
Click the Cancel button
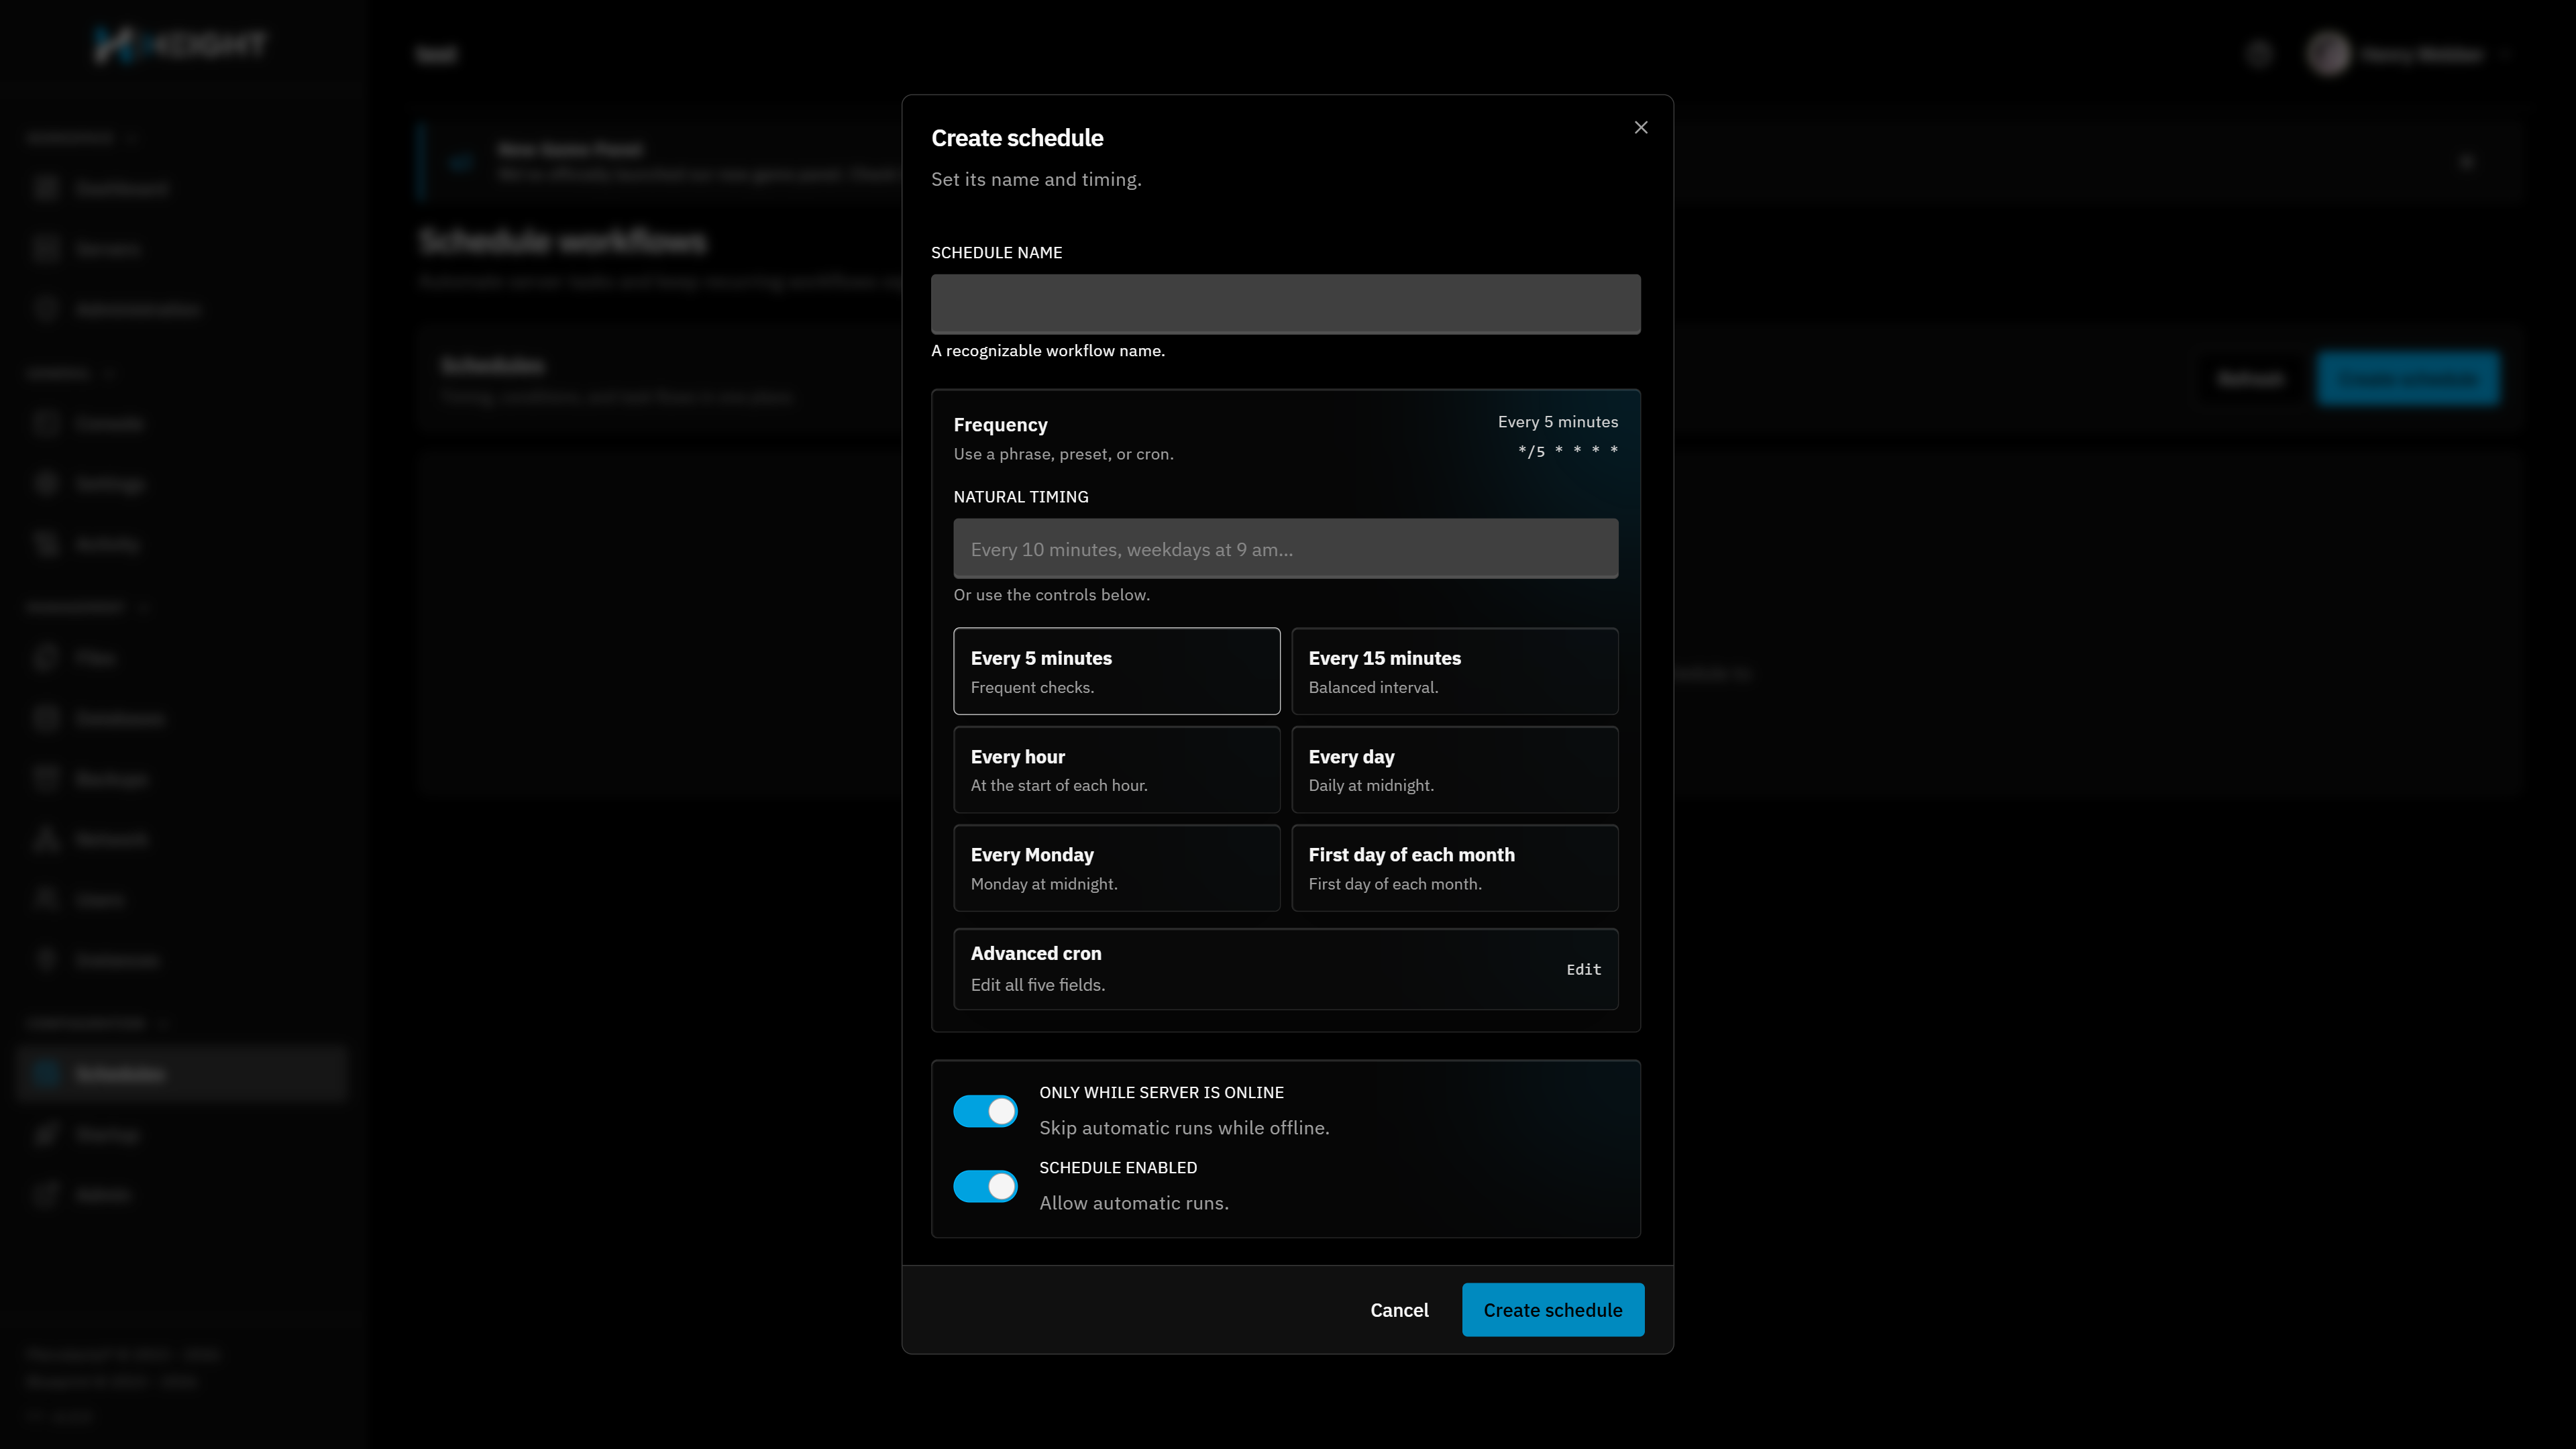[x=1399, y=1310]
